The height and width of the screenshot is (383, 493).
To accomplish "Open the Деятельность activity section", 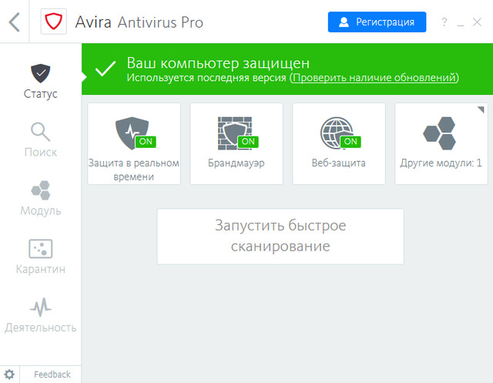I will [41, 315].
